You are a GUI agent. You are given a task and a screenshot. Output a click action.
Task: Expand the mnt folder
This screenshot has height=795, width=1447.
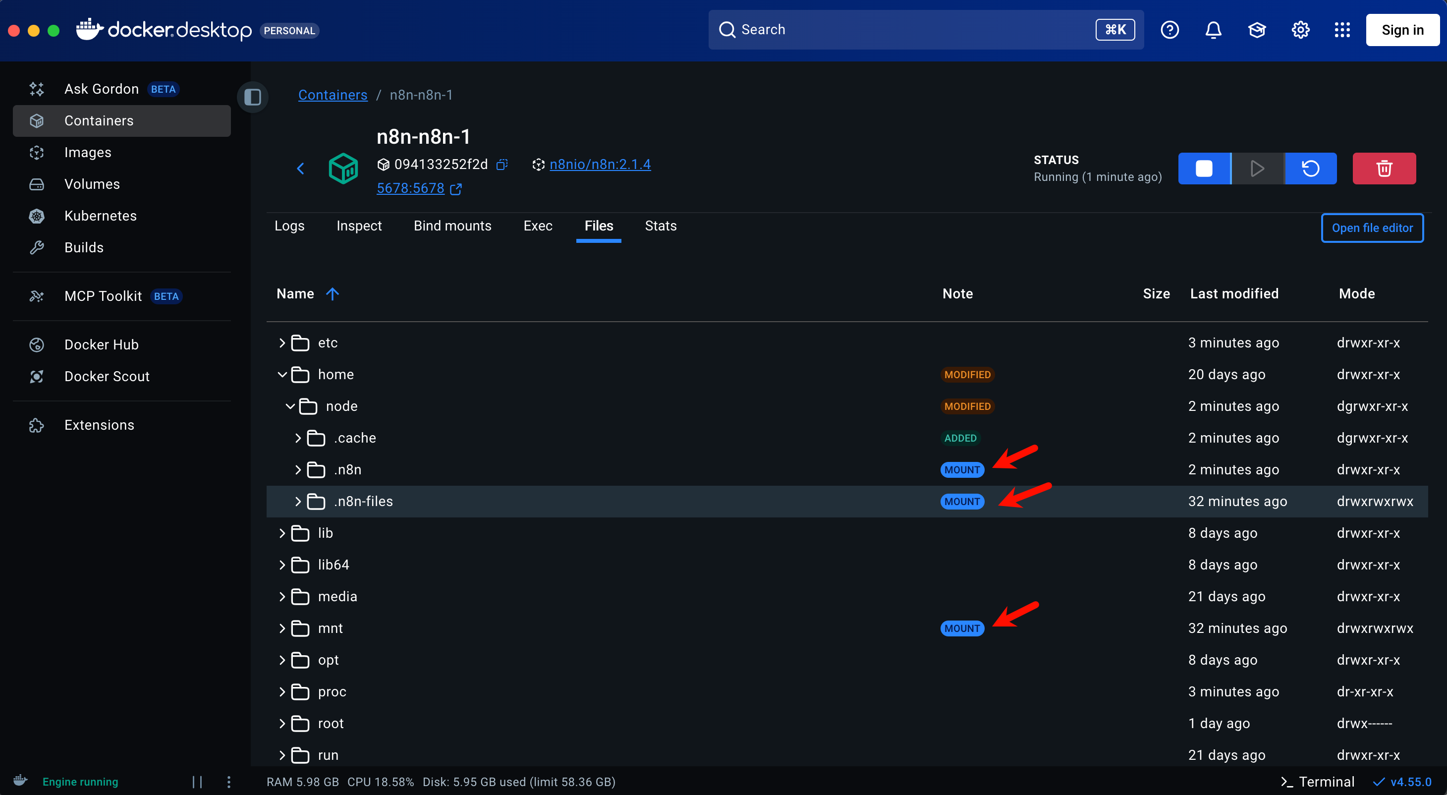(282, 628)
